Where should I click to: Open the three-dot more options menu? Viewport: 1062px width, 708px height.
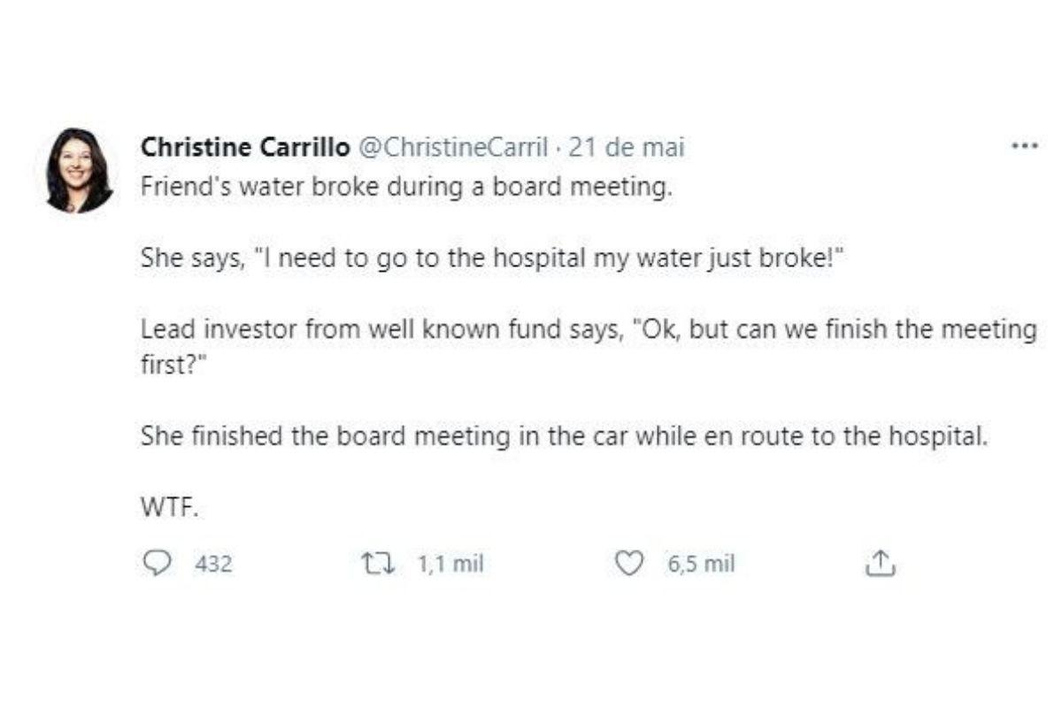coord(1024,147)
